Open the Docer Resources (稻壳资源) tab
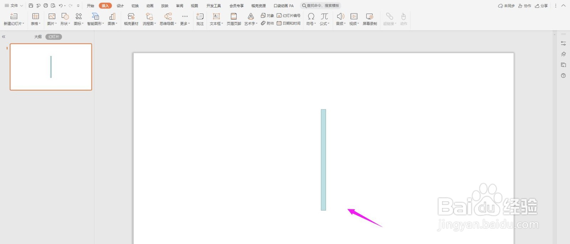This screenshot has width=570, height=244. (x=258, y=6)
